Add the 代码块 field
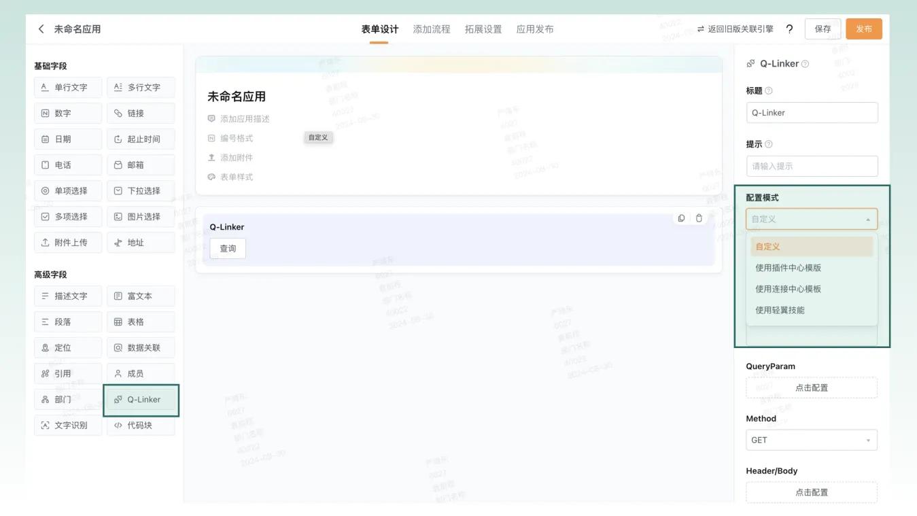Image resolution: width=917 pixels, height=516 pixels. tap(141, 425)
